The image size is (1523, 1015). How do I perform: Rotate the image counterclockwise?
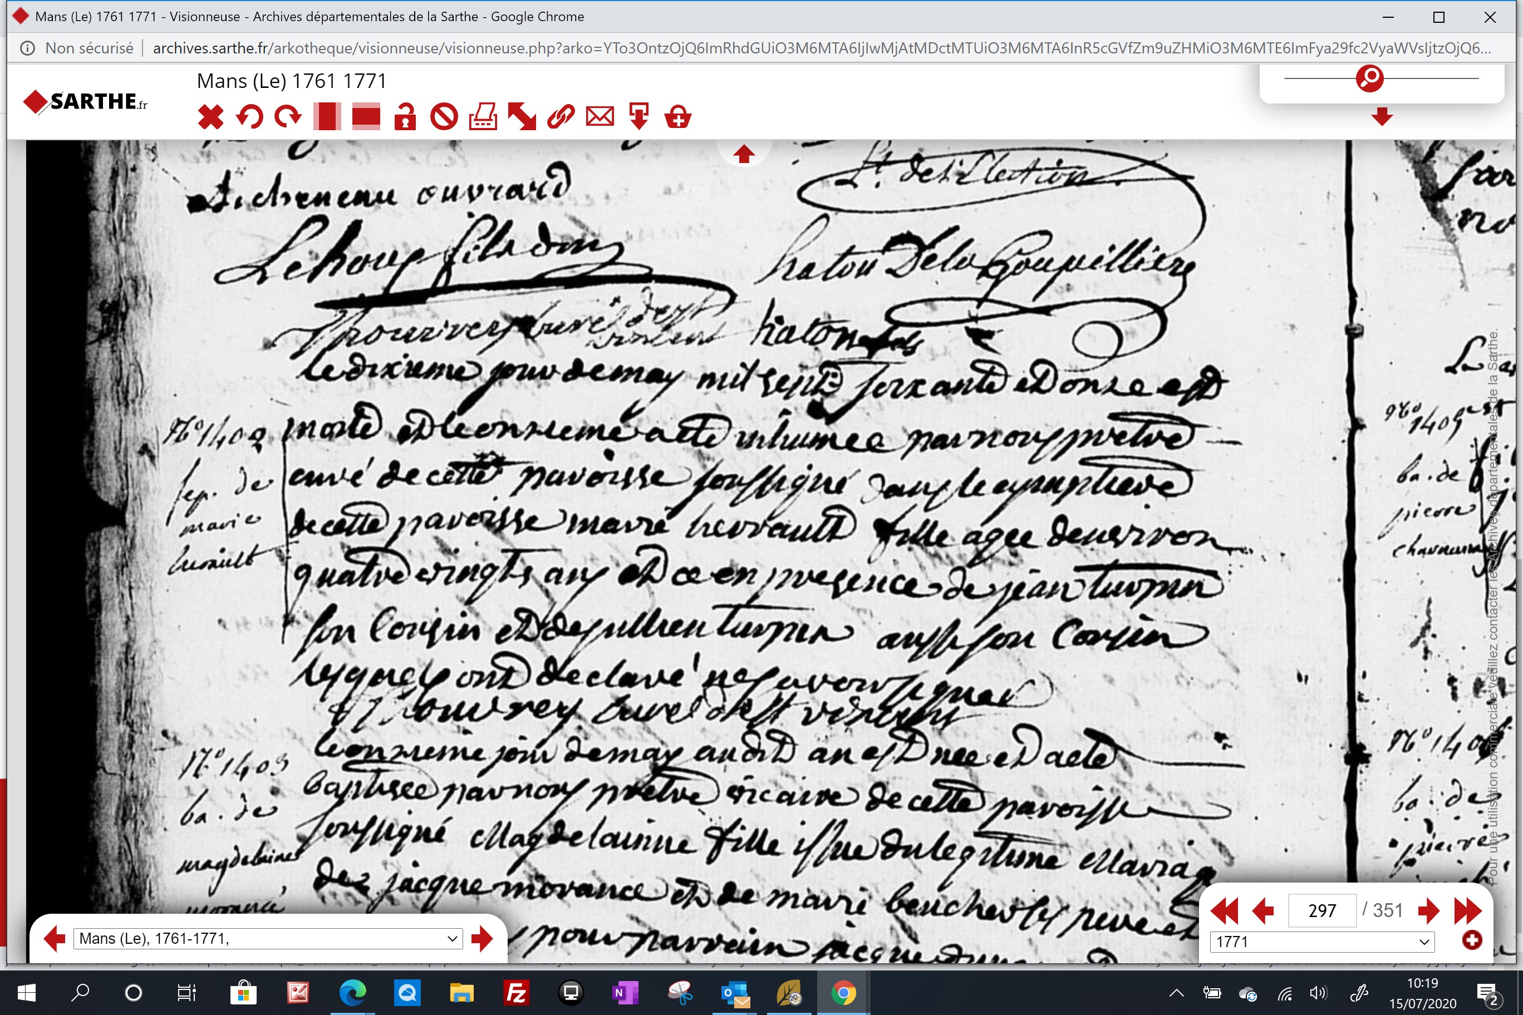tap(249, 117)
